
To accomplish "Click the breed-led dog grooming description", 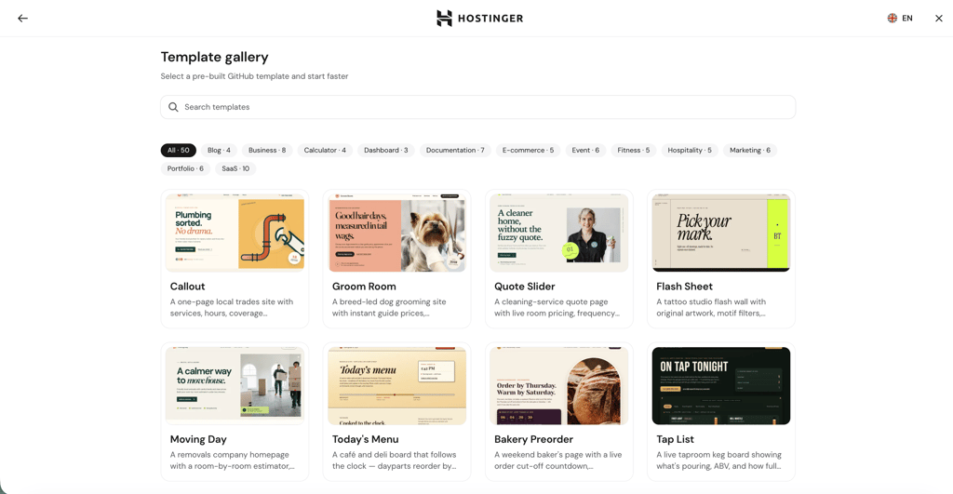I will click(389, 307).
